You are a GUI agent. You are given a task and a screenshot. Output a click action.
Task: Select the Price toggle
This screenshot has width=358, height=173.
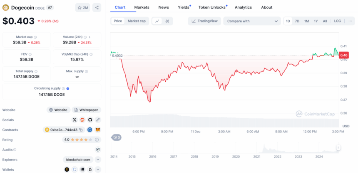coord(118,21)
